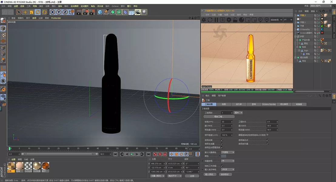Toggle the X axis lock
The image size is (336, 182).
(52, 12)
